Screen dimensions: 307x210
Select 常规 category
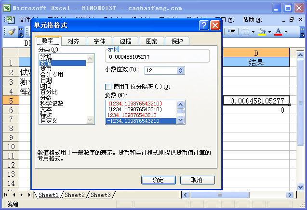[63, 57]
